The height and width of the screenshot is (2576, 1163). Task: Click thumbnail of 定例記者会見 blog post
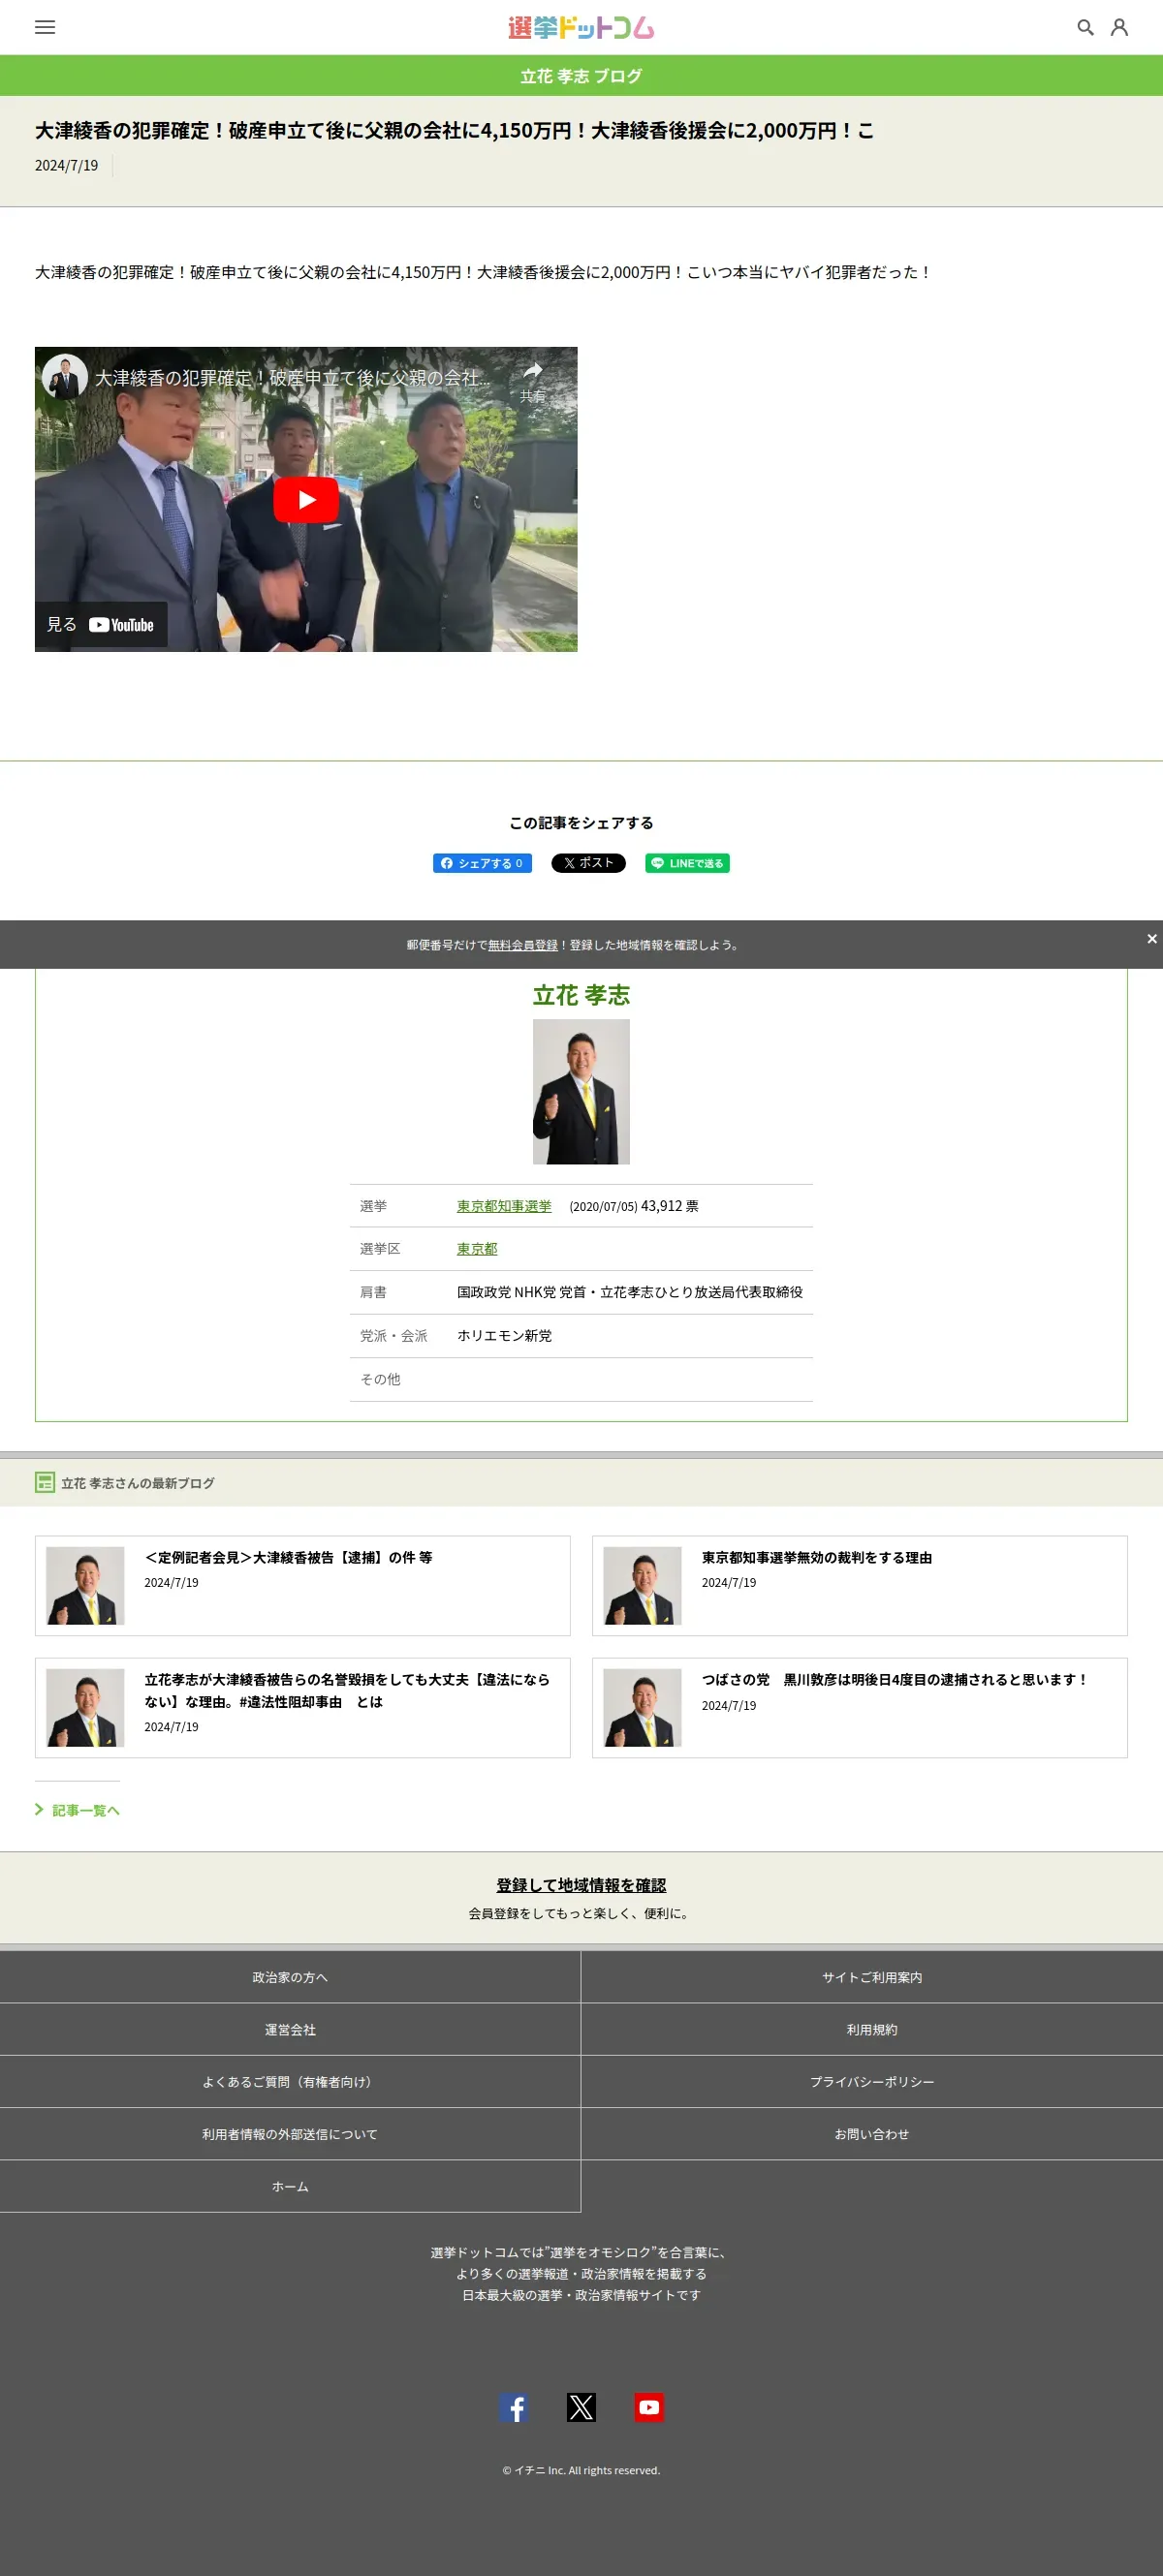[85, 1585]
